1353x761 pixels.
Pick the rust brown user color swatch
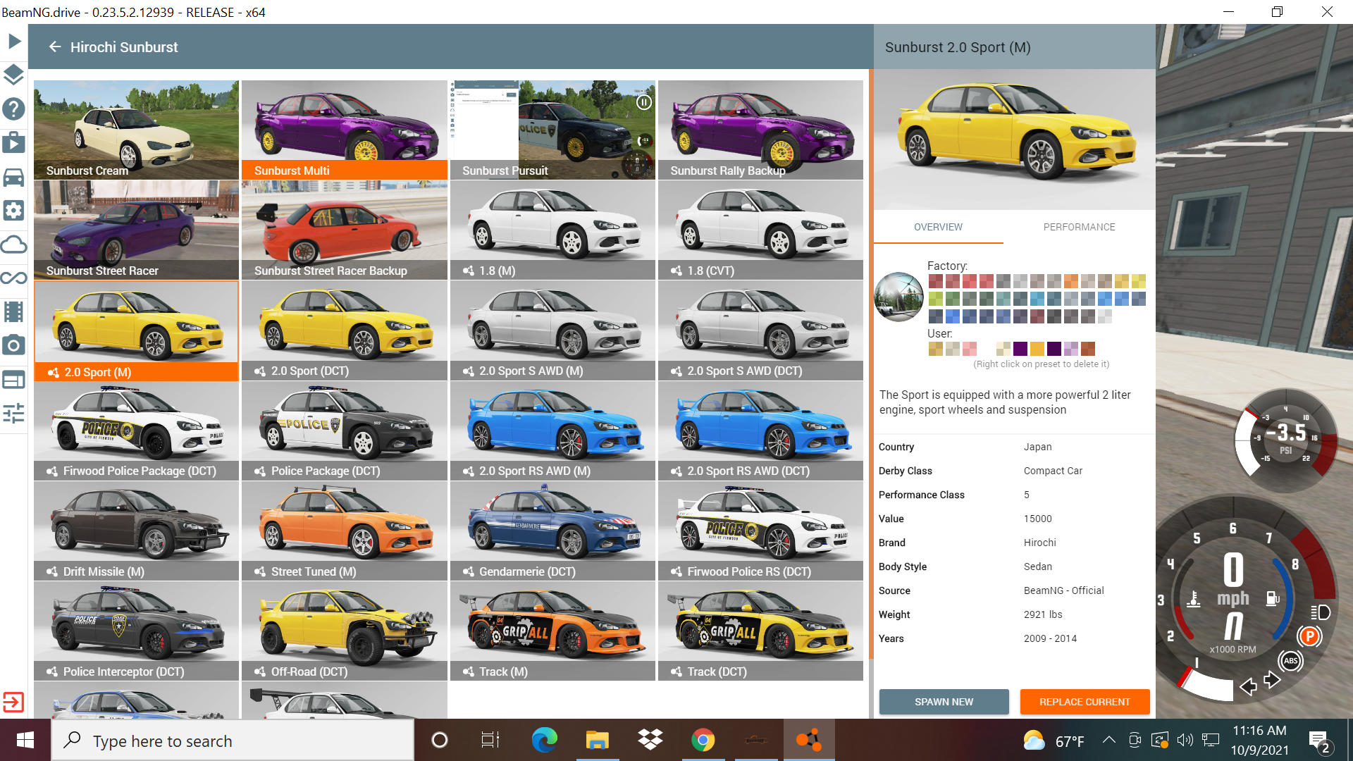pyautogui.click(x=1088, y=349)
